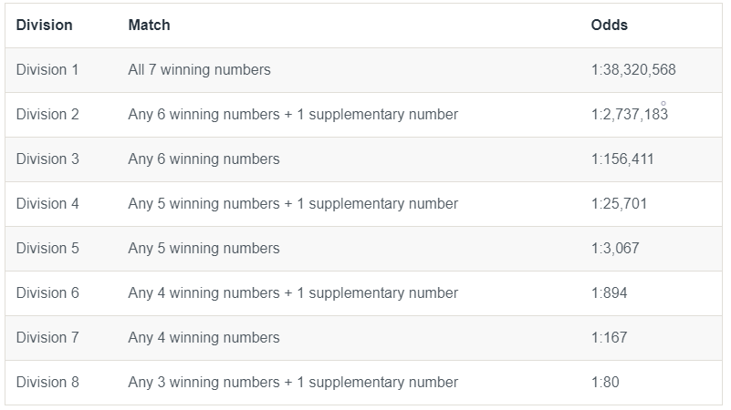Click the odds value 1:894
The height and width of the screenshot is (410, 731).
609,293
